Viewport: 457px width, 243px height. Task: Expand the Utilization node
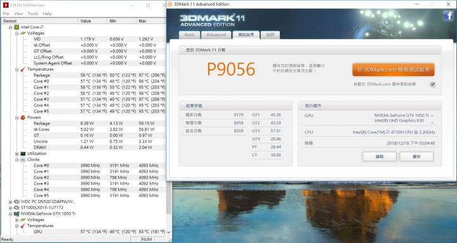point(17,154)
